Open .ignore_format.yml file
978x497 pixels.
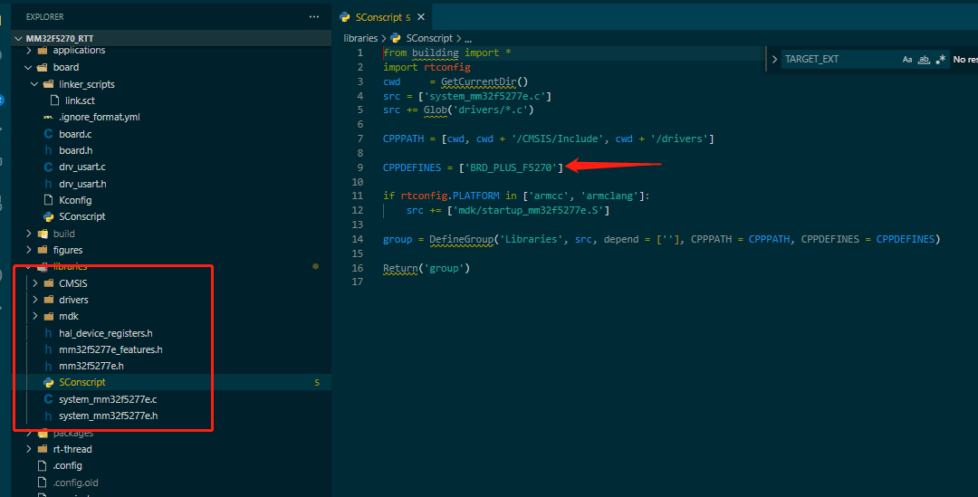(x=100, y=117)
